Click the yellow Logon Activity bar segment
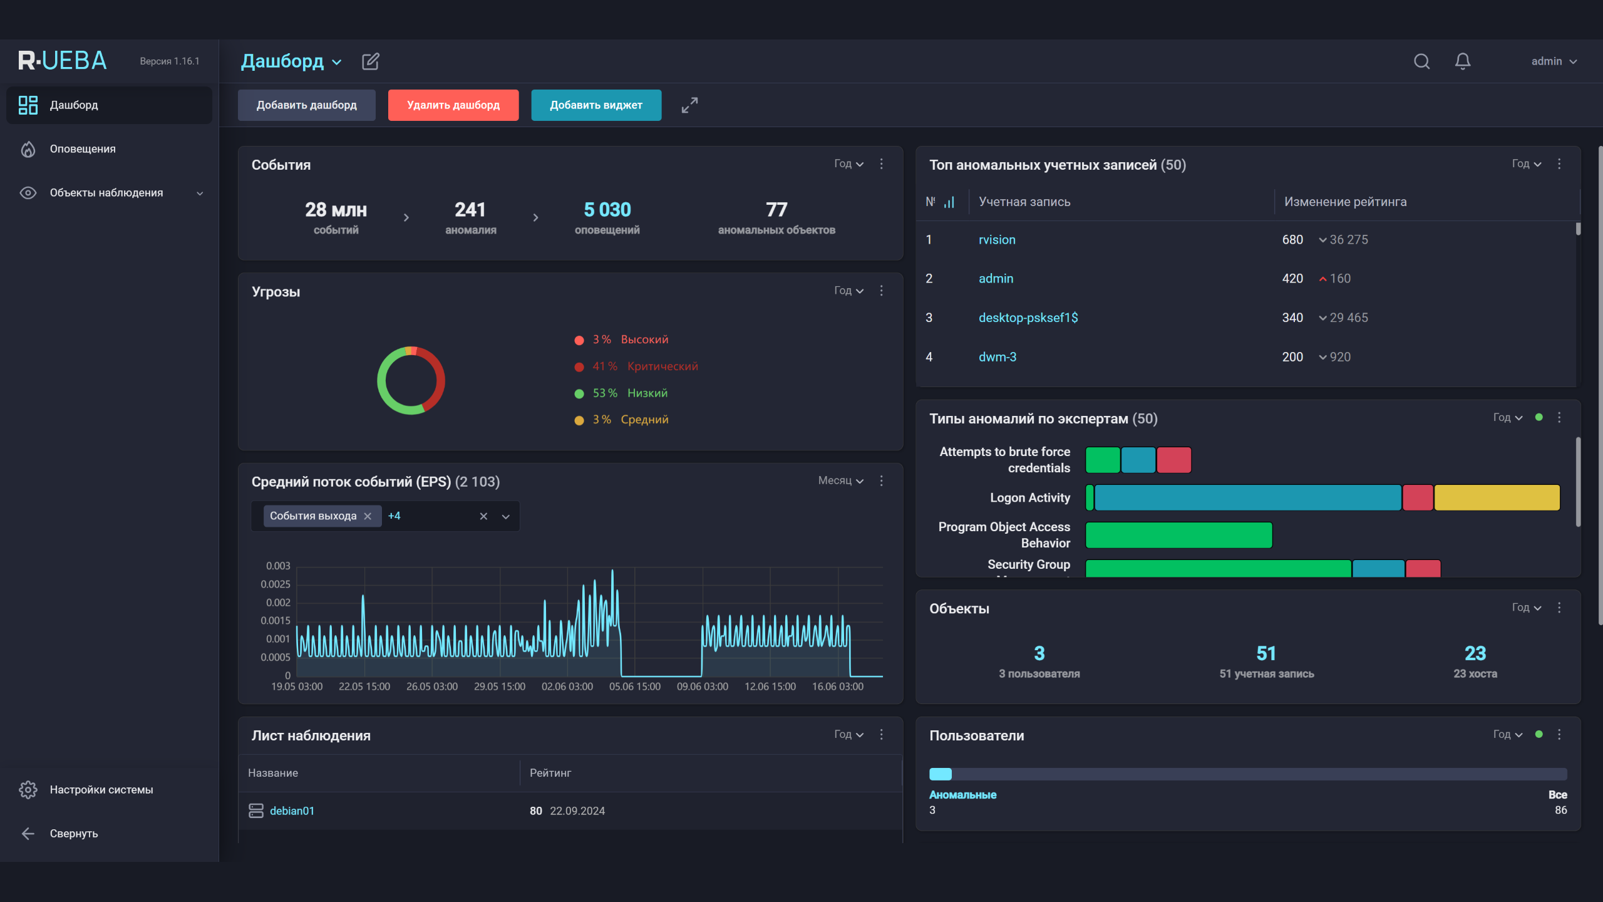 pyautogui.click(x=1497, y=498)
